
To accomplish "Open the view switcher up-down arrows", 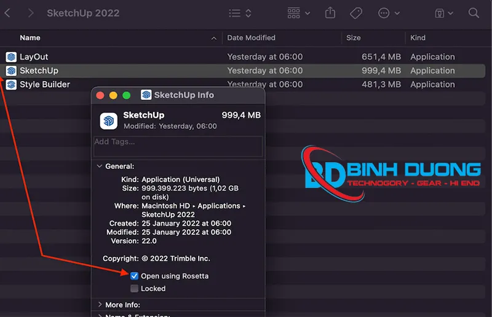I will [x=248, y=13].
